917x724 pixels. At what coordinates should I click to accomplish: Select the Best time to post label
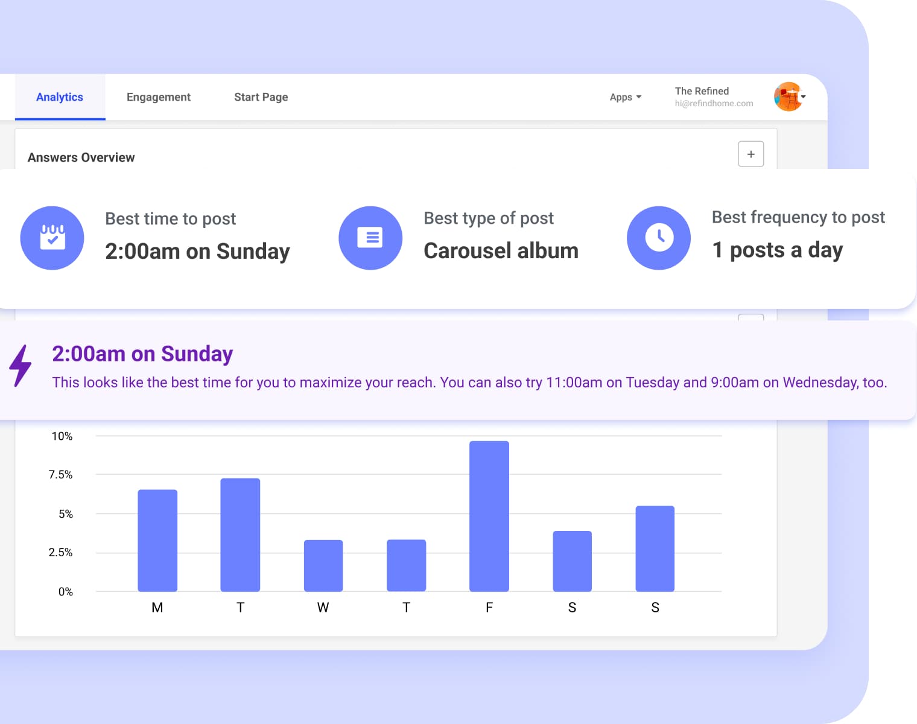[x=171, y=218]
